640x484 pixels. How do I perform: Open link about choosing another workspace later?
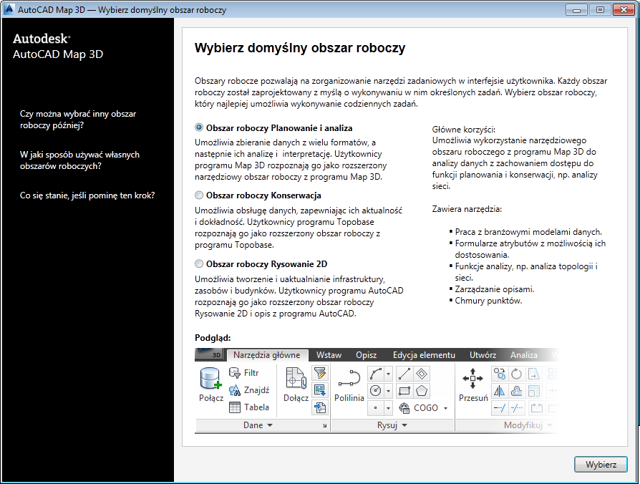coord(78,120)
